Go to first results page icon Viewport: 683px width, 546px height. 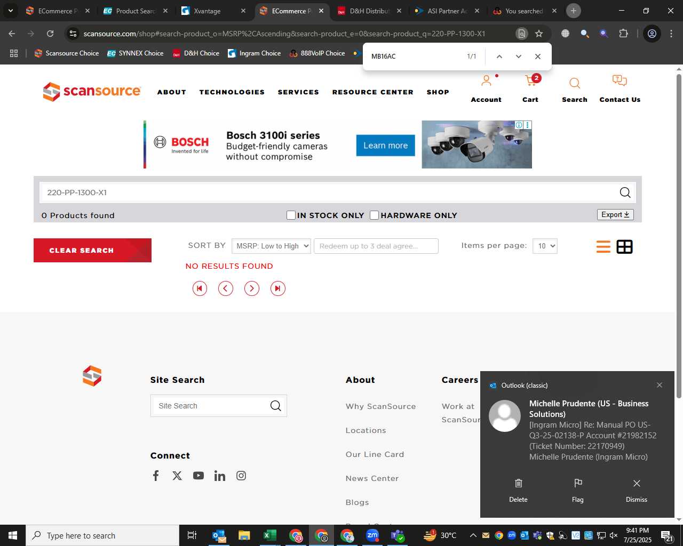[200, 288]
